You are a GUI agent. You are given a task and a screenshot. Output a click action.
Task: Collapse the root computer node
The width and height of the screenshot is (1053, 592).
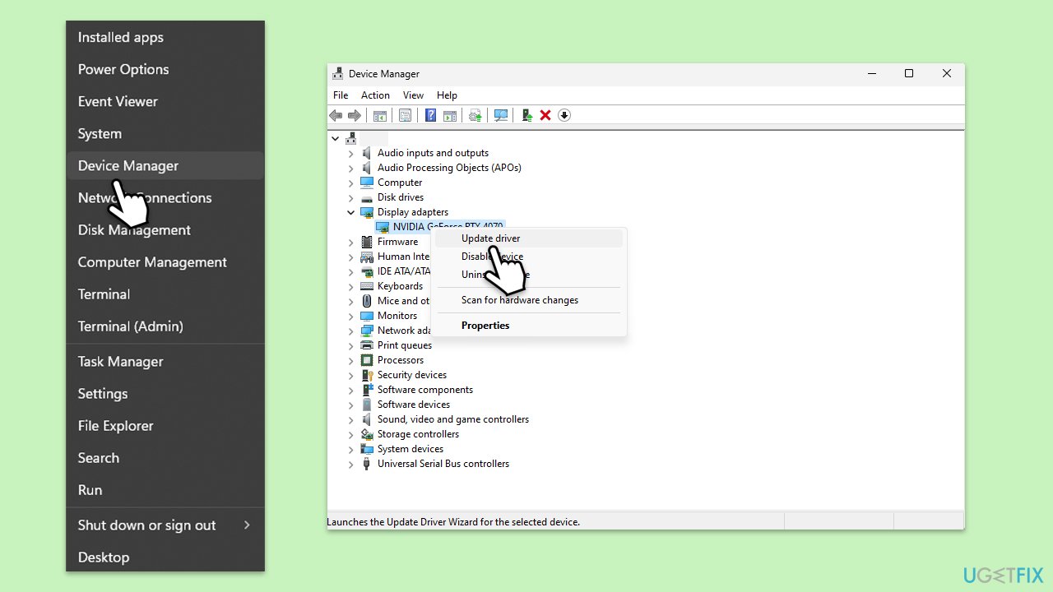[x=336, y=138]
